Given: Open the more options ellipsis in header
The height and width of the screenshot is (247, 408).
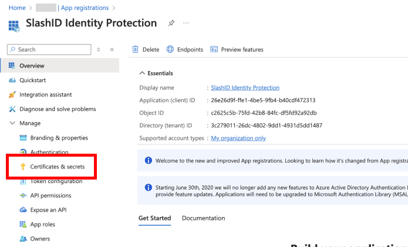Looking at the screenshot, I should coord(186,23).
